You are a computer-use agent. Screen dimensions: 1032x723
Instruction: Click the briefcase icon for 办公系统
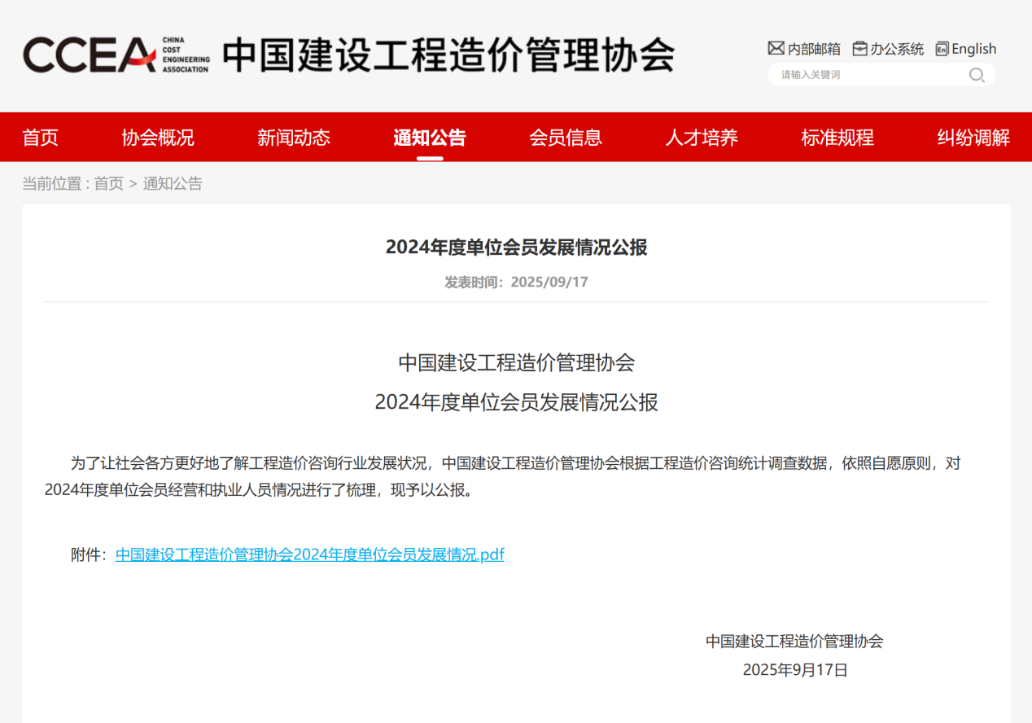click(859, 49)
